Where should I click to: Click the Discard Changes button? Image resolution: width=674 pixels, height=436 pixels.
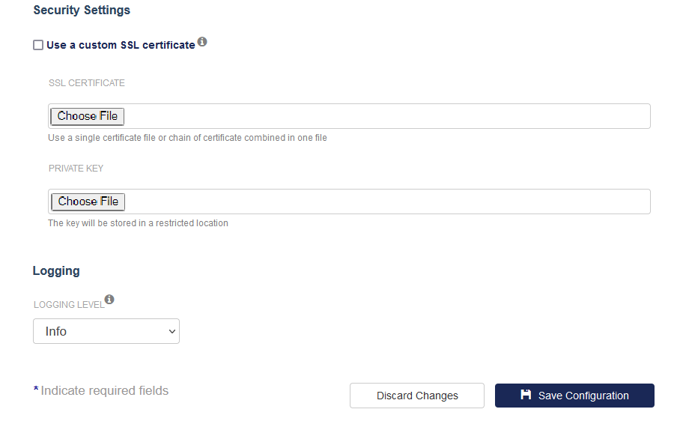point(417,396)
